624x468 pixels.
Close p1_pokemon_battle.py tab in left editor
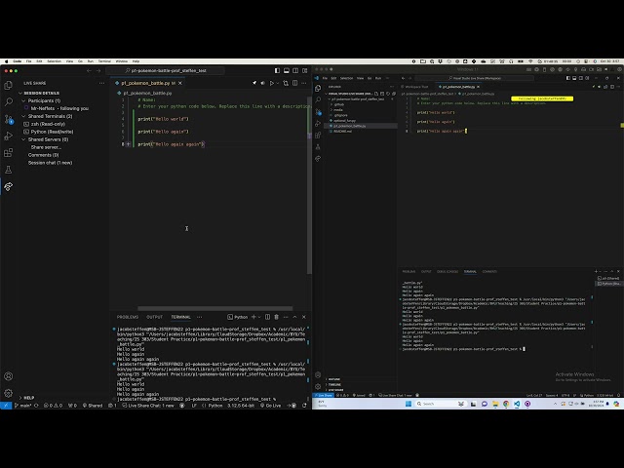[x=180, y=83]
